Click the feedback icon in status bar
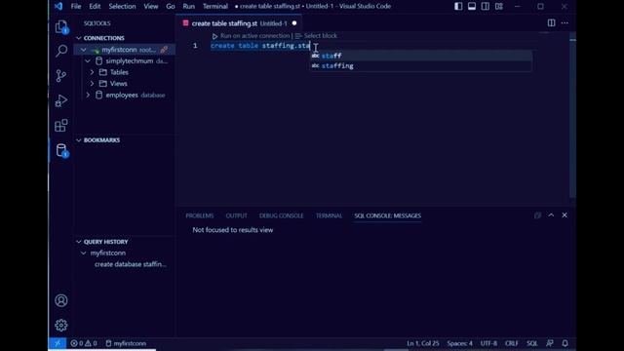Viewport: 624px width, 351px height. 550,343
